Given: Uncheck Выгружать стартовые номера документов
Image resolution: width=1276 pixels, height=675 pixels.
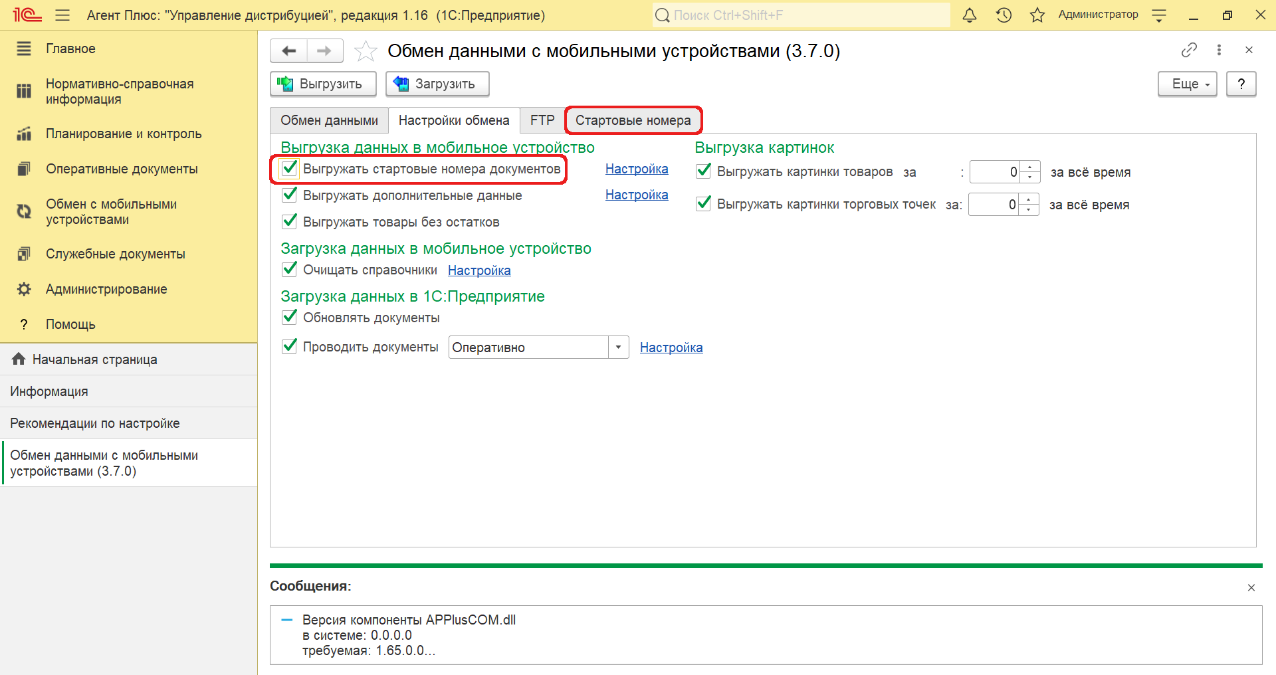Looking at the screenshot, I should (289, 169).
